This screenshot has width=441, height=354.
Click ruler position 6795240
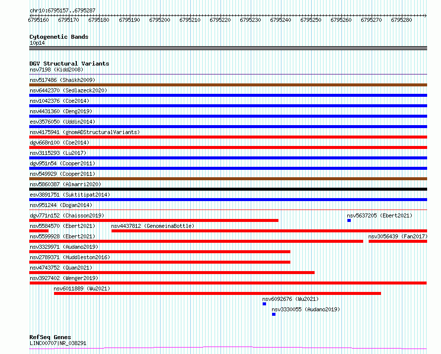coord(280,20)
